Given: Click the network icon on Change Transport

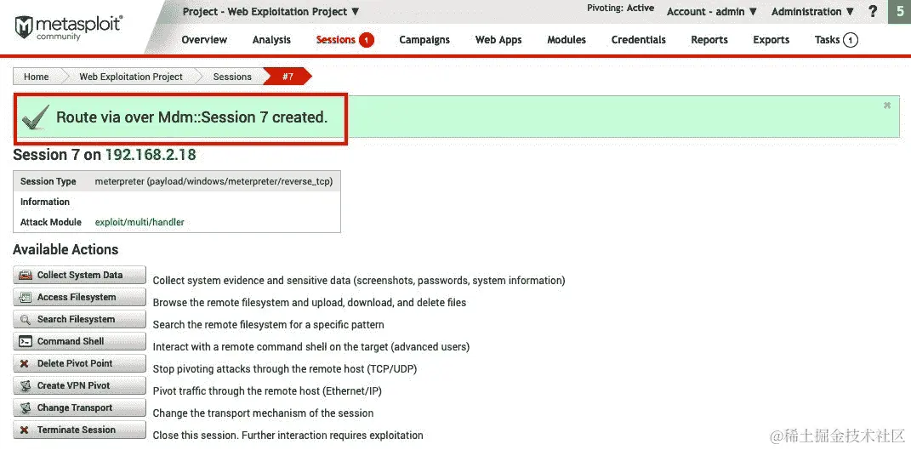Looking at the screenshot, I should point(25,407).
